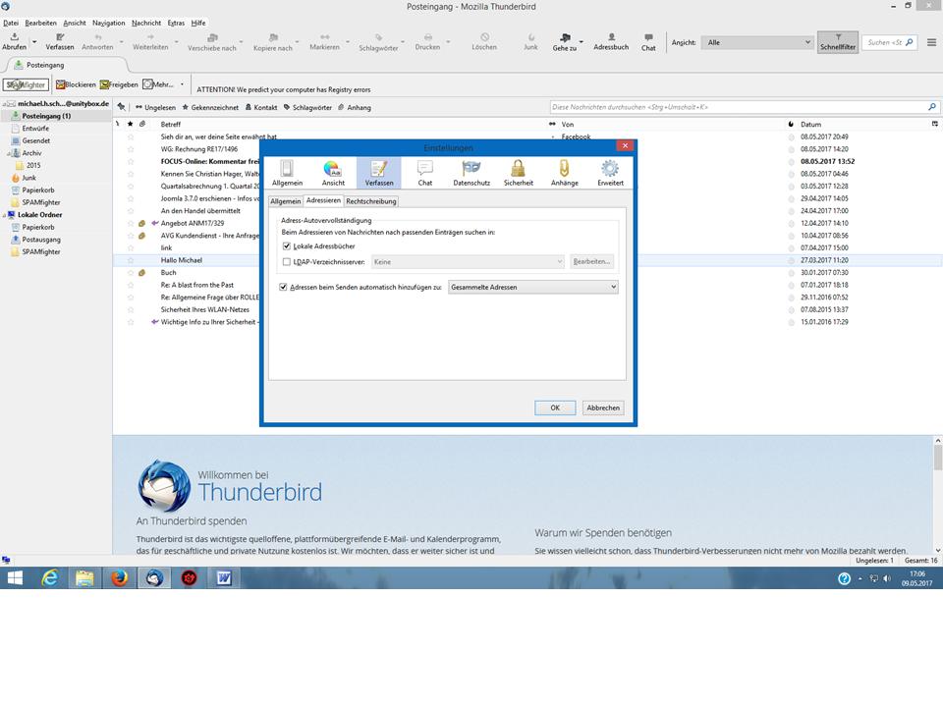Open the Gesammelte Adressen dropdown
Screen dimensions: 943x707
(532, 288)
